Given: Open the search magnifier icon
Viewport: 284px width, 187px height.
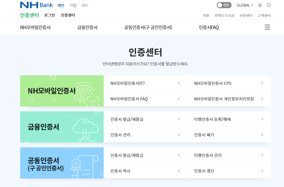Looking at the screenshot, I should coord(269,5).
